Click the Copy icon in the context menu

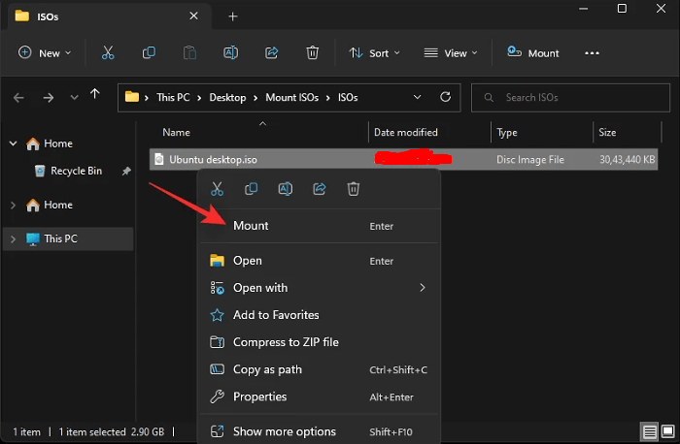point(251,189)
